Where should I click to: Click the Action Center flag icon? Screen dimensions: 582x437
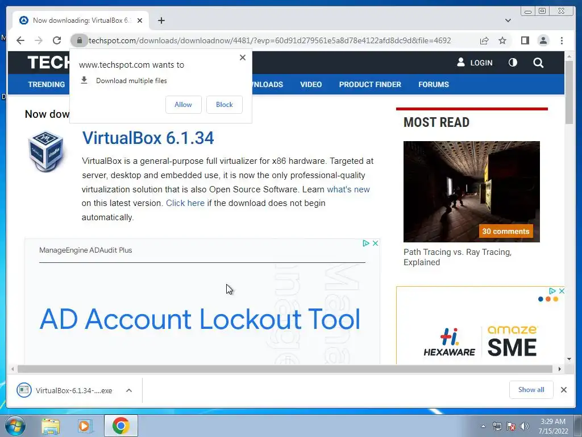pyautogui.click(x=511, y=426)
